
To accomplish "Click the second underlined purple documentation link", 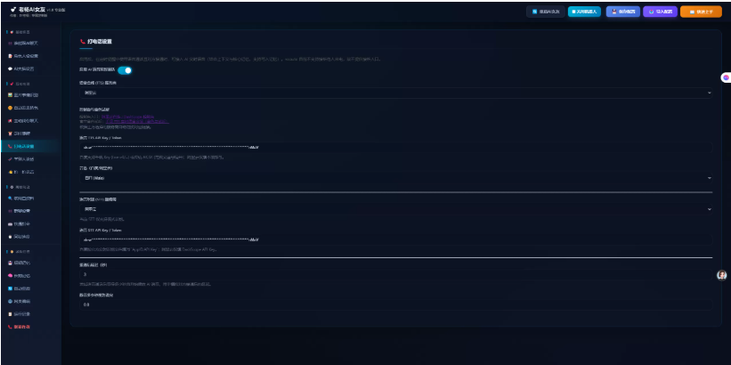I will [x=137, y=121].
